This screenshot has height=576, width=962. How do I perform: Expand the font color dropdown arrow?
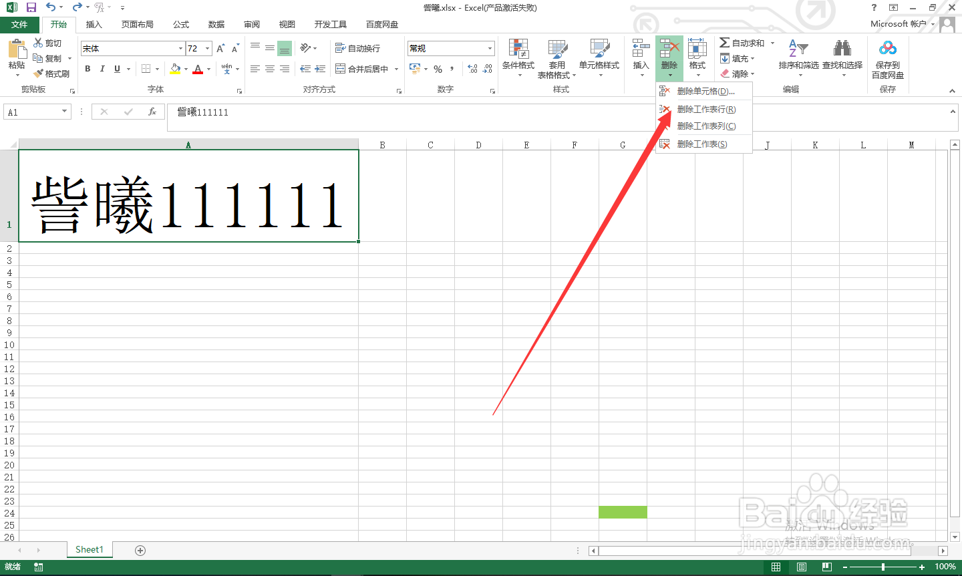point(208,69)
